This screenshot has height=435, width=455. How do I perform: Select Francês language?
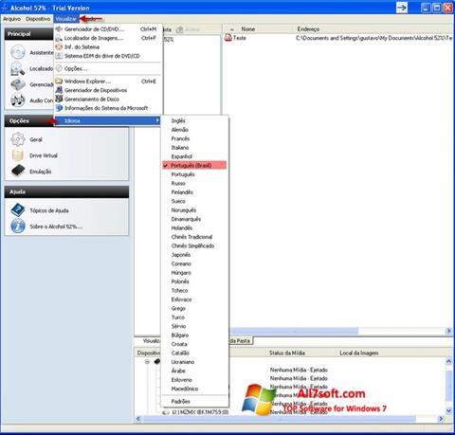point(194,138)
